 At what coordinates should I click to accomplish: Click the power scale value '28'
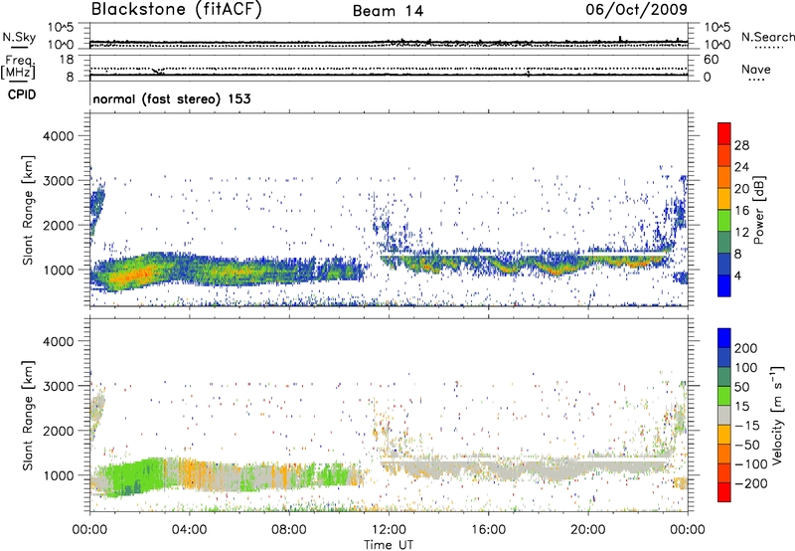tap(741, 145)
